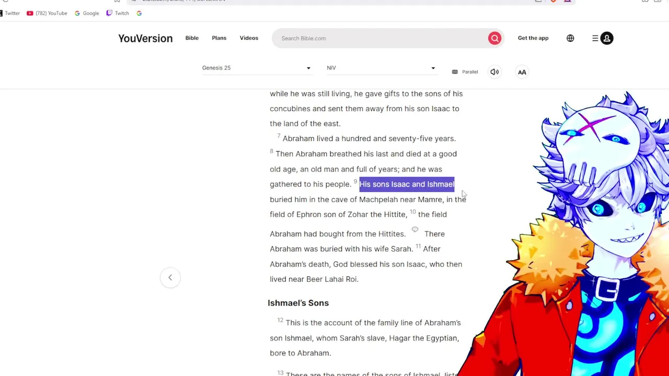Play the audio Bible speaker icon

point(494,72)
